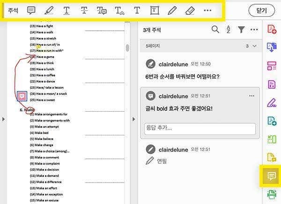281x204 pixels.
Task: Open the yellow send for comments tool
Action: click(x=272, y=158)
